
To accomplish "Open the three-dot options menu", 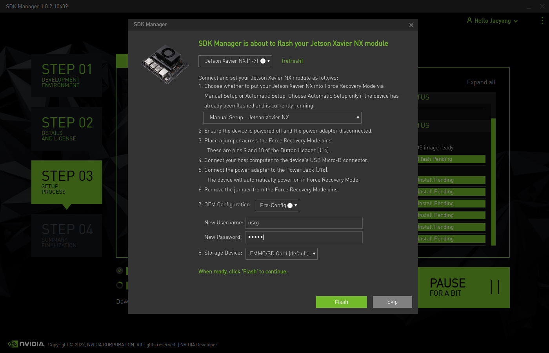I will click(542, 20).
